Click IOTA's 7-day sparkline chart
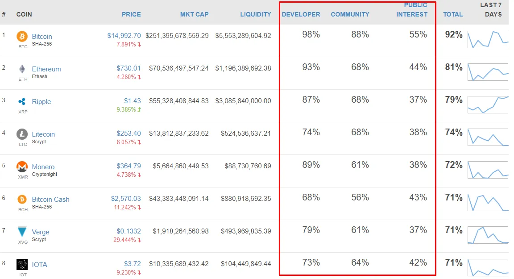The image size is (514, 279). [x=488, y=267]
